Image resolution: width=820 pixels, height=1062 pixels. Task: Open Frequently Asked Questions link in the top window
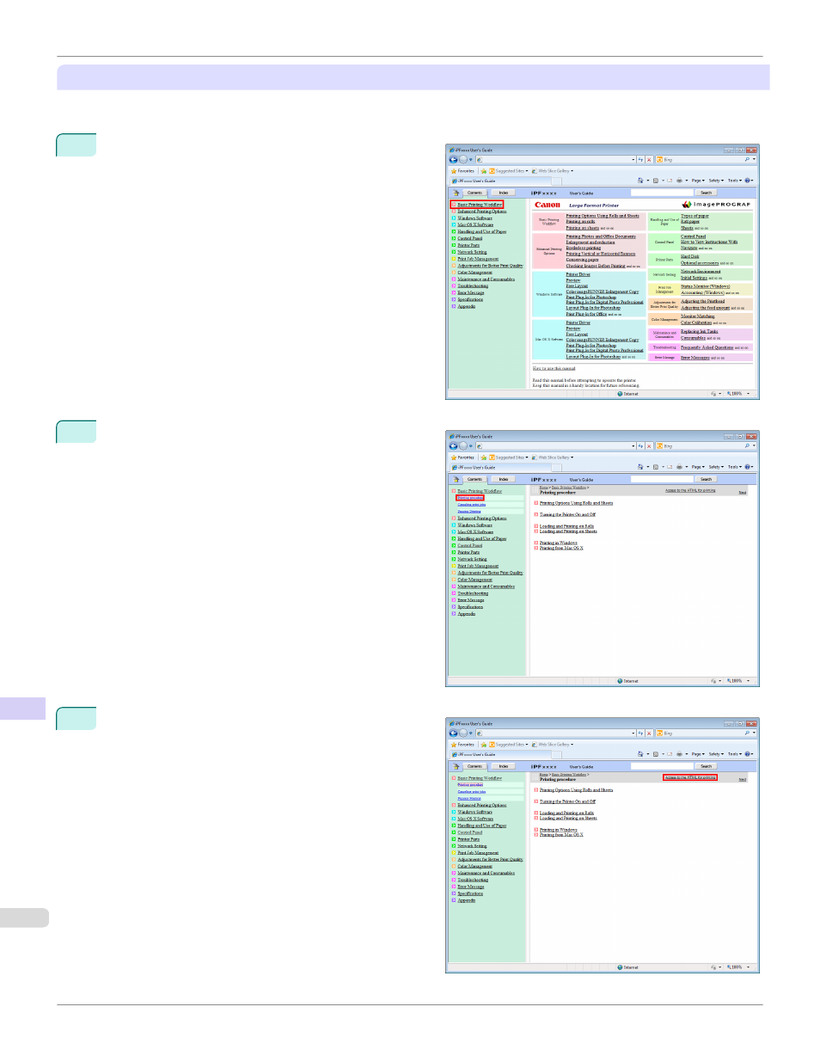tap(707, 347)
